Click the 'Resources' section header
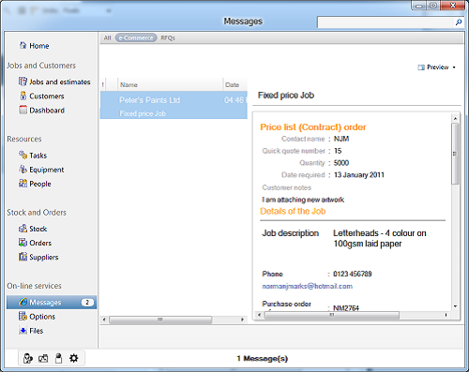The width and height of the screenshot is (469, 372). (x=24, y=139)
